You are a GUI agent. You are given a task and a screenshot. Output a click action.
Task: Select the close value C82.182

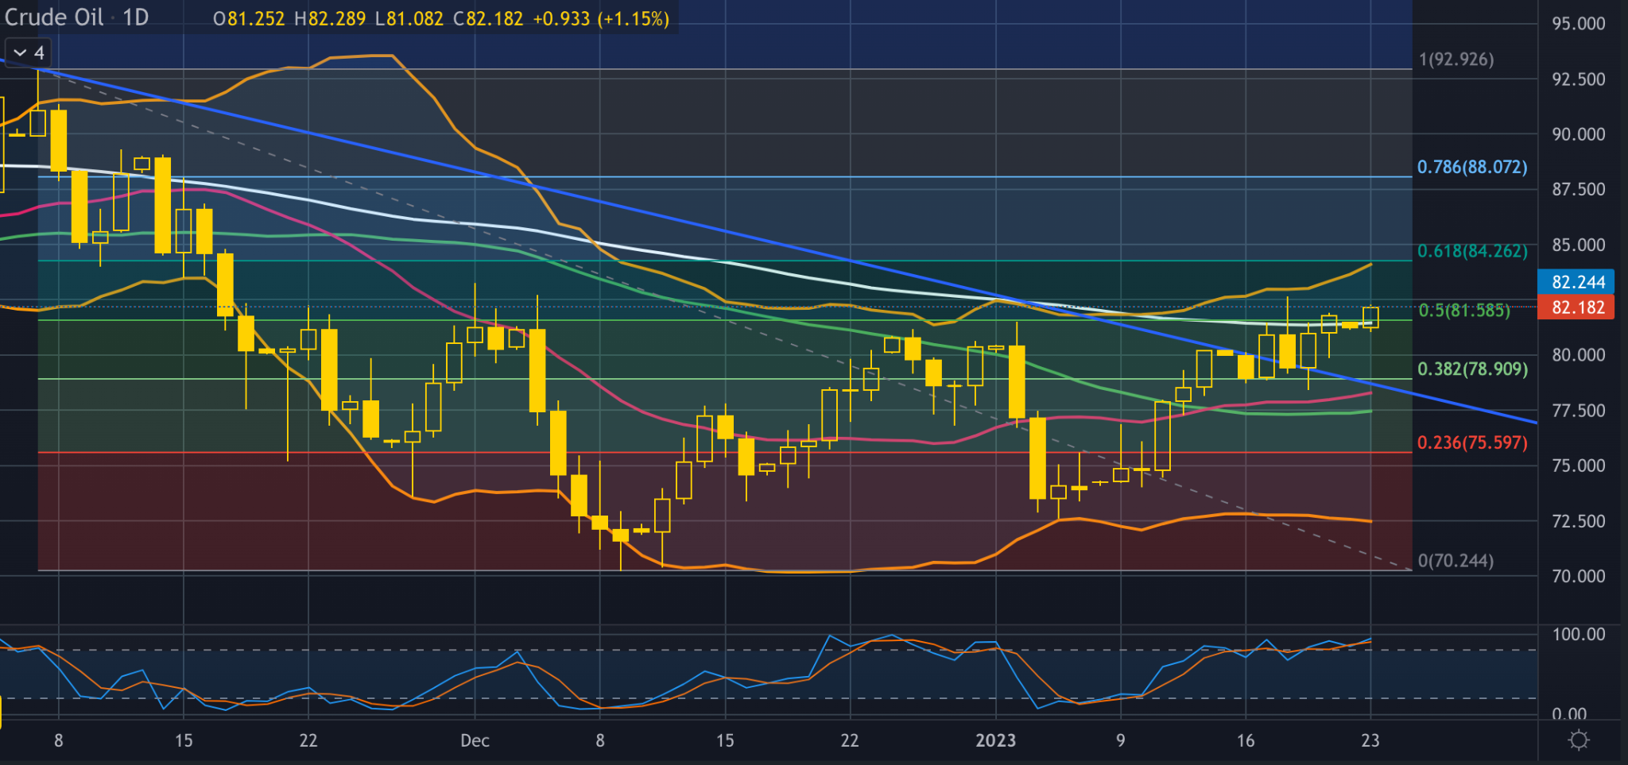pos(488,18)
